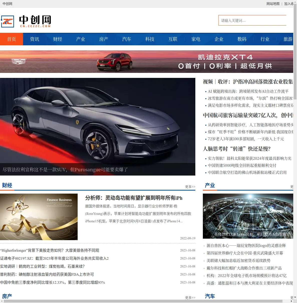Open article 证通电子002197.SZ
297x303 pixels.
coord(54,258)
